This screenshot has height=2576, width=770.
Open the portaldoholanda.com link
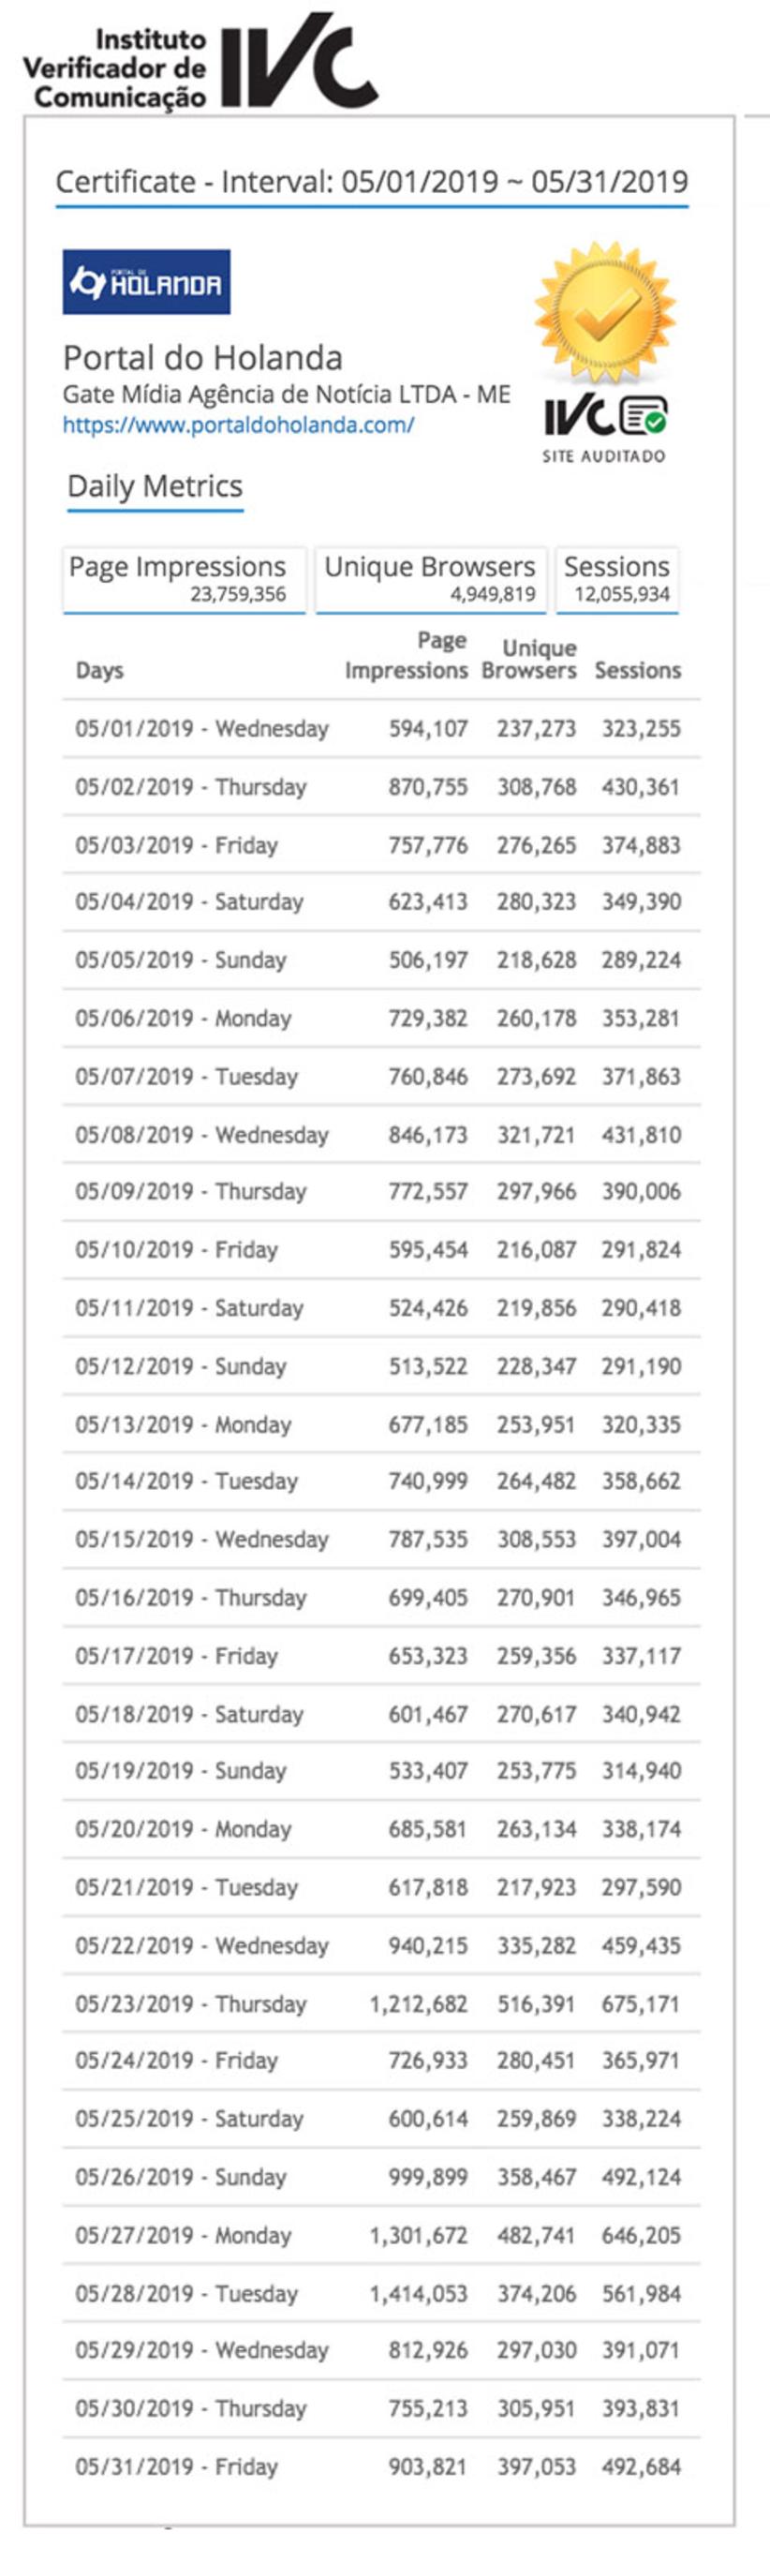pyautogui.click(x=238, y=425)
